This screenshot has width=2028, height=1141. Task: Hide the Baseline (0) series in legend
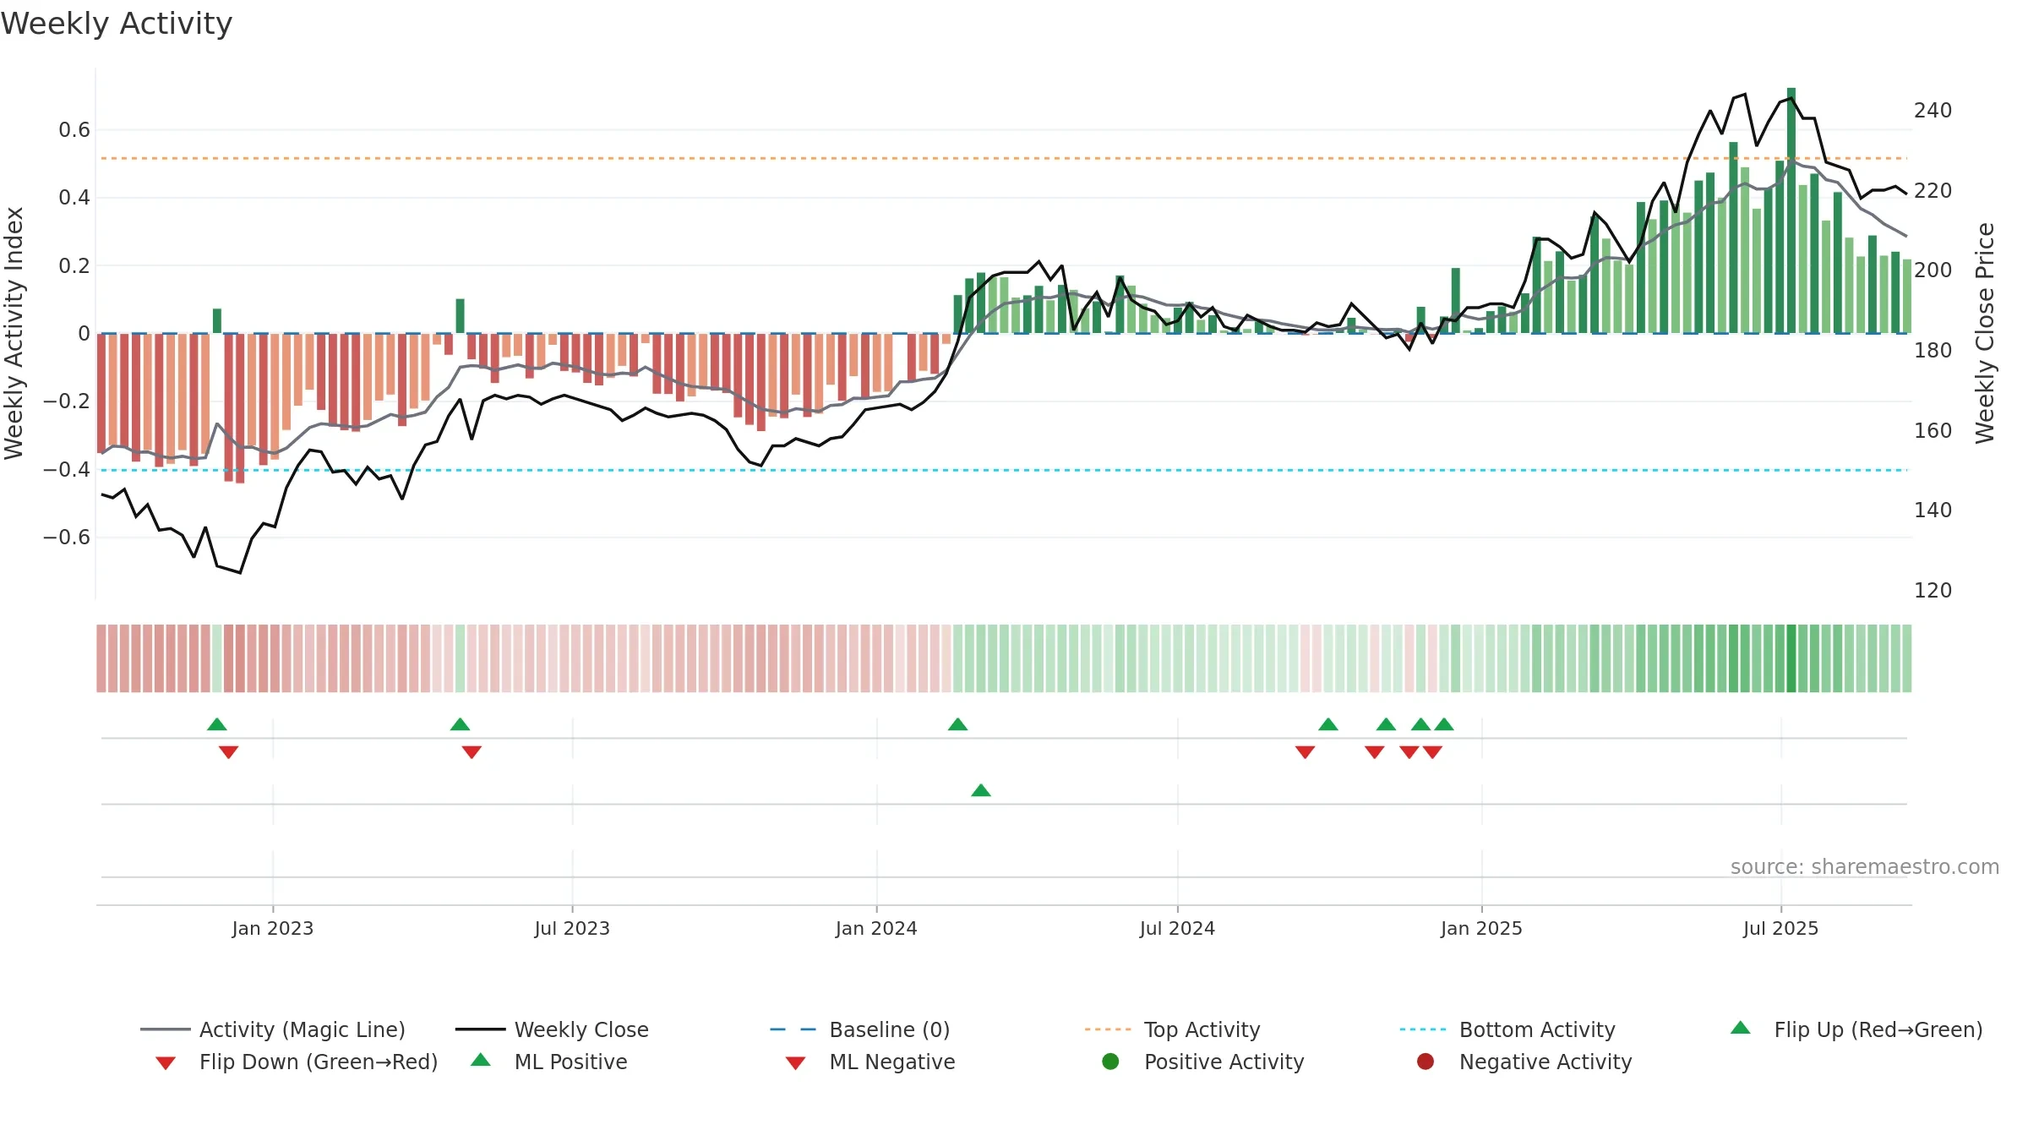point(859,1029)
